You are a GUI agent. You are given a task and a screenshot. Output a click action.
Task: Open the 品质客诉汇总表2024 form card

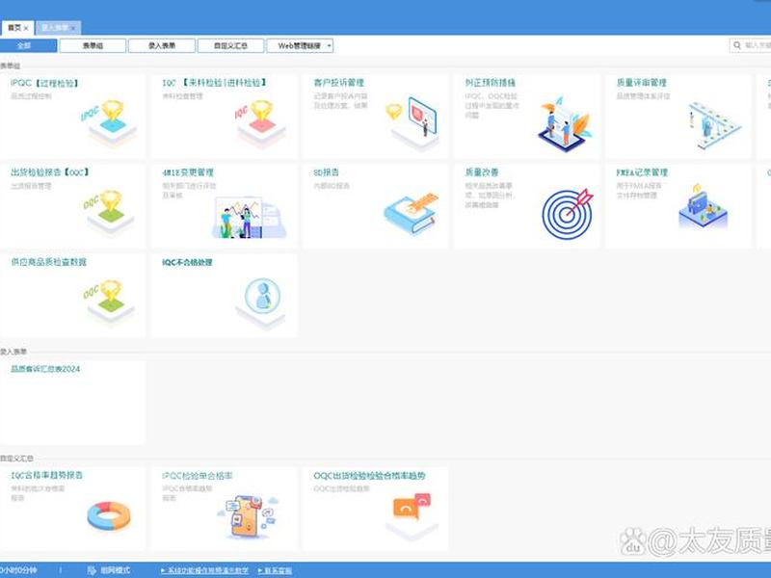72,403
